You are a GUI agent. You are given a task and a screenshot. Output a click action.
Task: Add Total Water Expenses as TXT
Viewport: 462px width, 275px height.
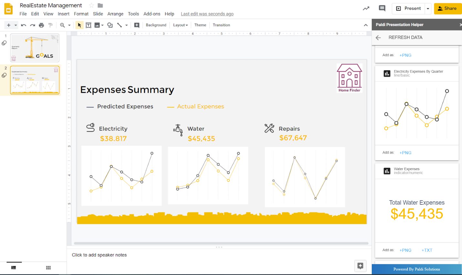click(426, 250)
